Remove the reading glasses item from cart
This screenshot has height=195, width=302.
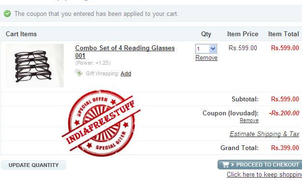tap(206, 57)
